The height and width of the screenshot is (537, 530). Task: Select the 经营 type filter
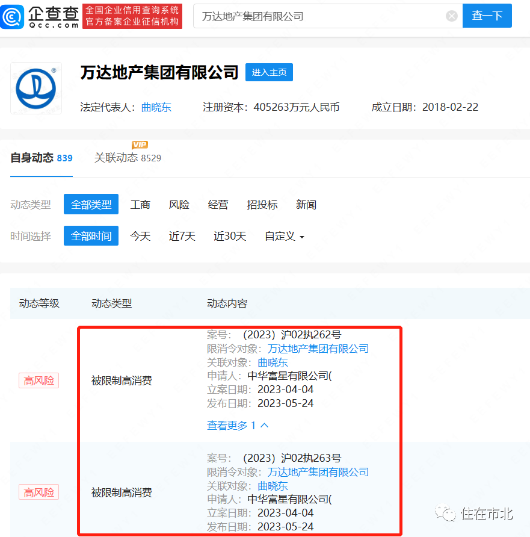coord(218,205)
